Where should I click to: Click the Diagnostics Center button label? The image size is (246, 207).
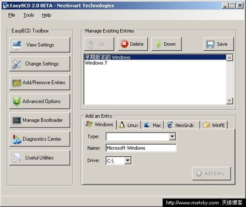coord(42,139)
